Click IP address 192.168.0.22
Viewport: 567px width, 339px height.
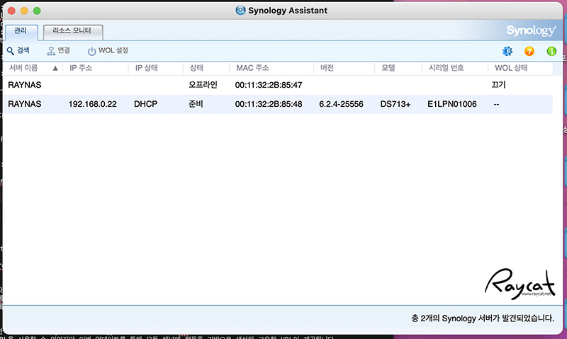93,104
